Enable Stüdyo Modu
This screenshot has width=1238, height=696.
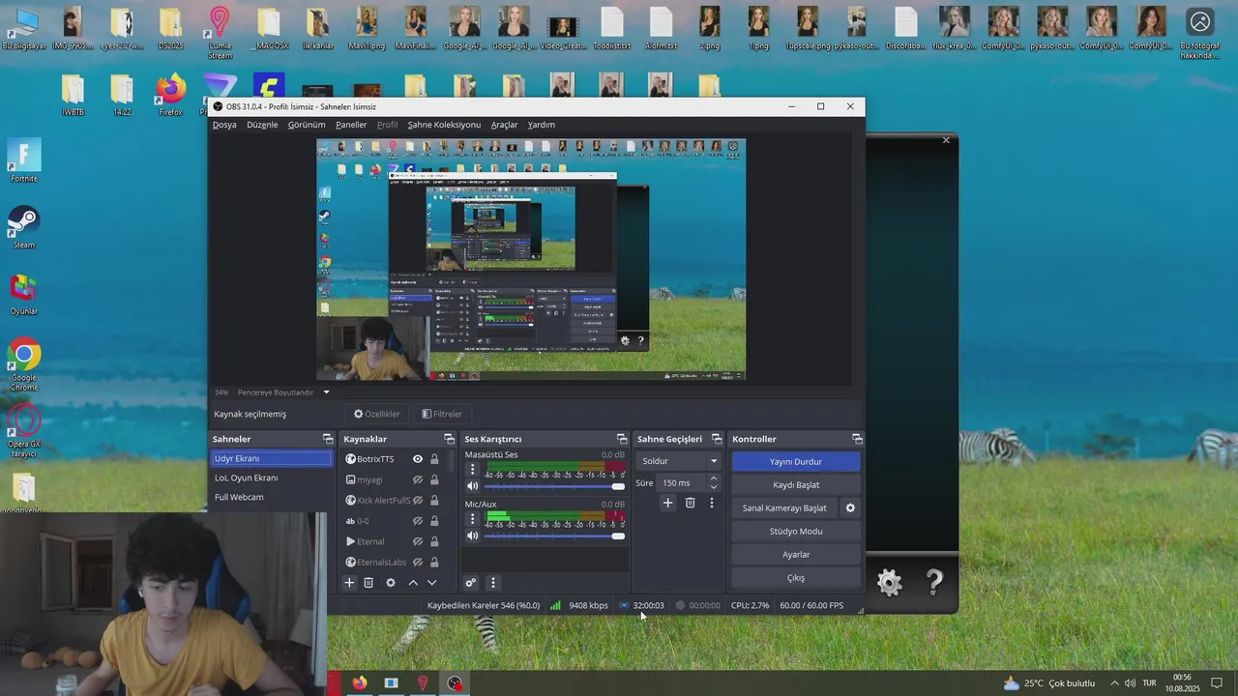click(x=796, y=532)
